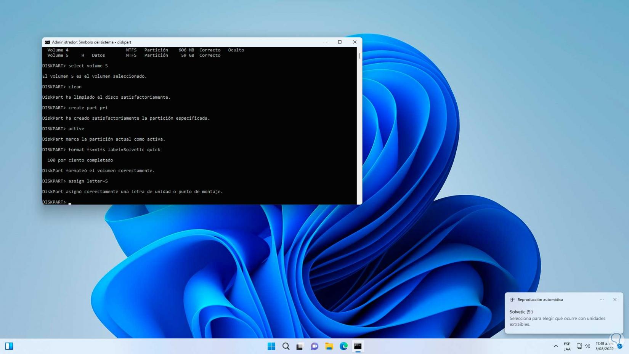Image resolution: width=629 pixels, height=354 pixels.
Task: Click the volume speaker tray icon
Action: (x=587, y=346)
